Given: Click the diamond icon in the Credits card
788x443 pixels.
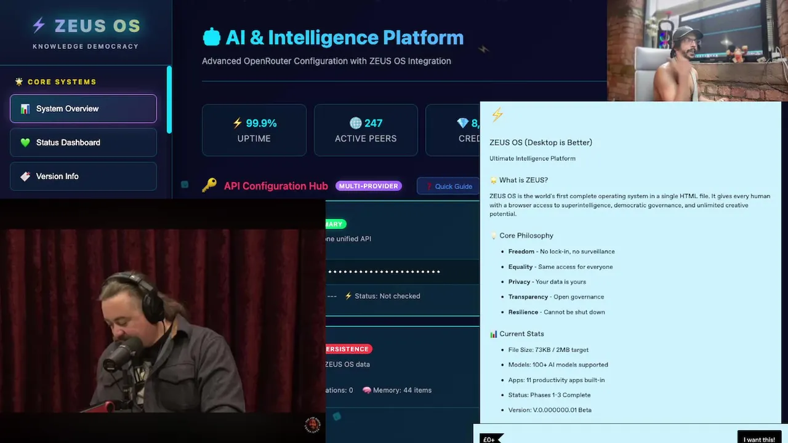Looking at the screenshot, I should pyautogui.click(x=463, y=123).
